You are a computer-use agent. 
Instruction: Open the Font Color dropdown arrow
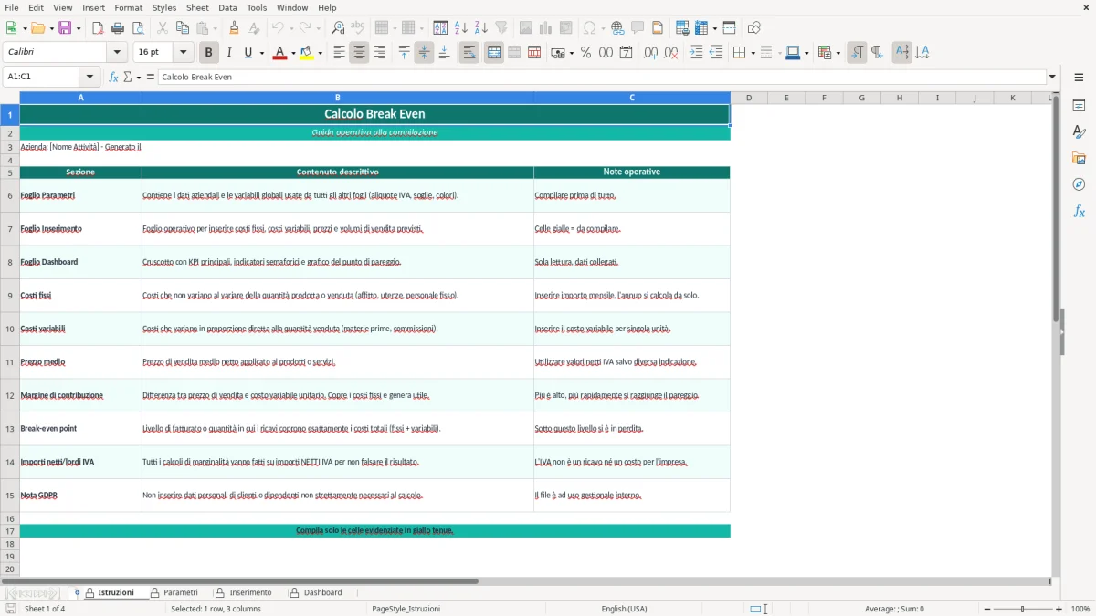tap(293, 53)
